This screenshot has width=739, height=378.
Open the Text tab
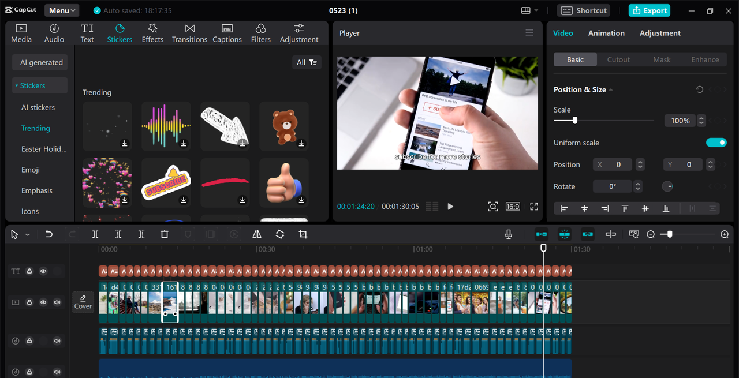click(x=87, y=33)
